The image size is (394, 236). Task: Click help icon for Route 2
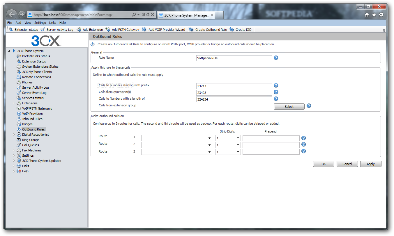[x=303, y=144]
